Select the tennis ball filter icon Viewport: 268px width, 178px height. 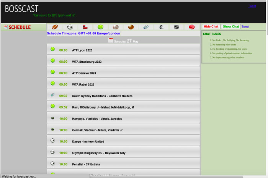[100, 27]
